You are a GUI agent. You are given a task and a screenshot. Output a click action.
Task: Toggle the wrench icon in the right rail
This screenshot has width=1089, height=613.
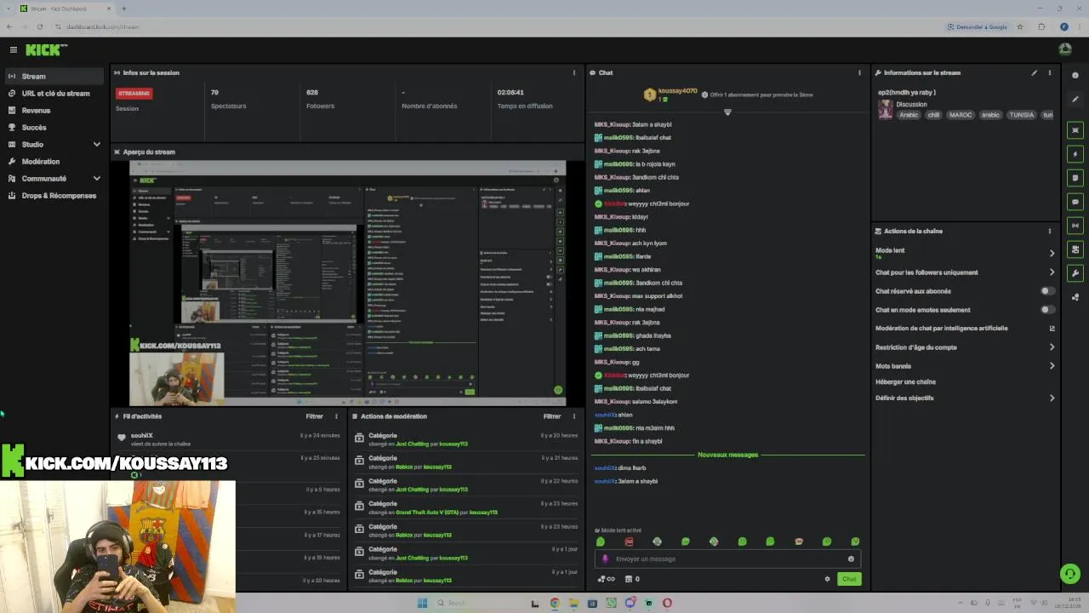pyautogui.click(x=1075, y=273)
